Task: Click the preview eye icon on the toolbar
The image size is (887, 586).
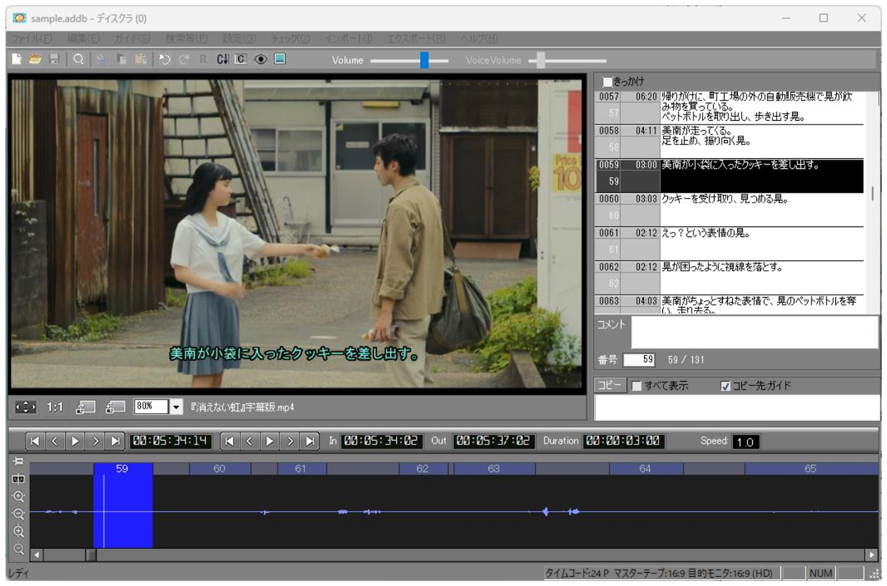Action: pos(261,59)
